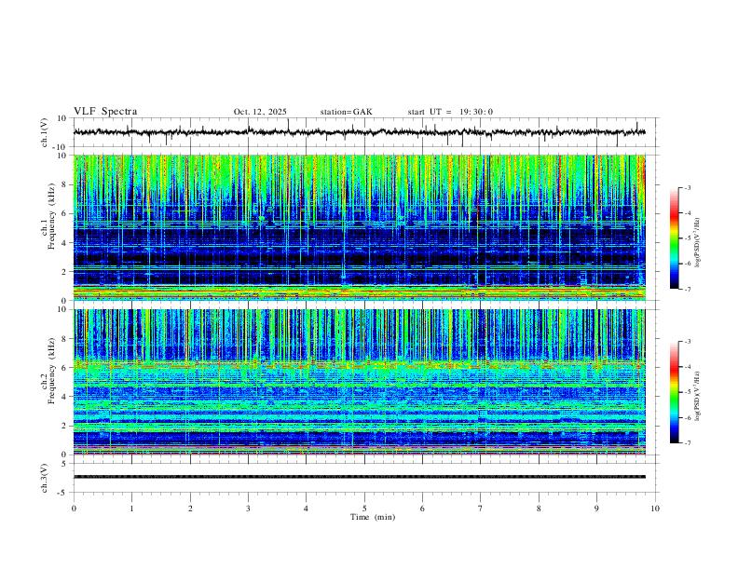Click the "10" tick on the time axis
This screenshot has width=738, height=570.
pos(655,509)
